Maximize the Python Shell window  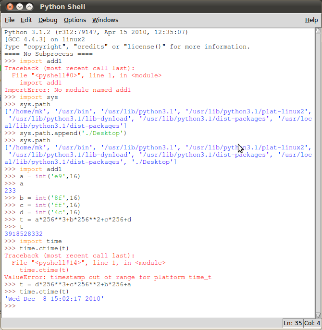click(x=29, y=7)
